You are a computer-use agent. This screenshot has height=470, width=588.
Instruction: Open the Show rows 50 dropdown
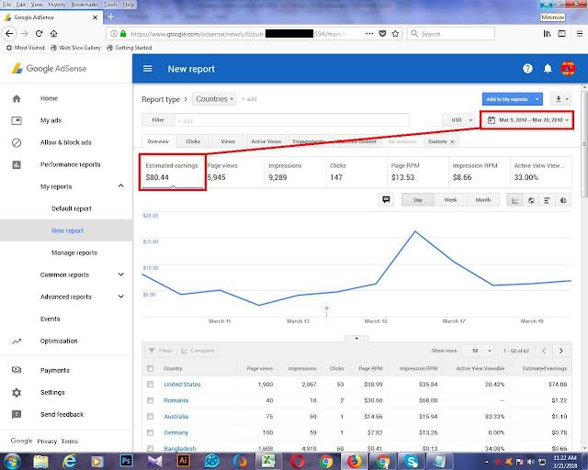coord(478,351)
